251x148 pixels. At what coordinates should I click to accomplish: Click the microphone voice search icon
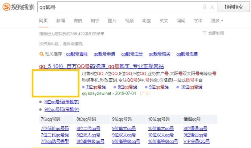pyautogui.click(x=205, y=7)
